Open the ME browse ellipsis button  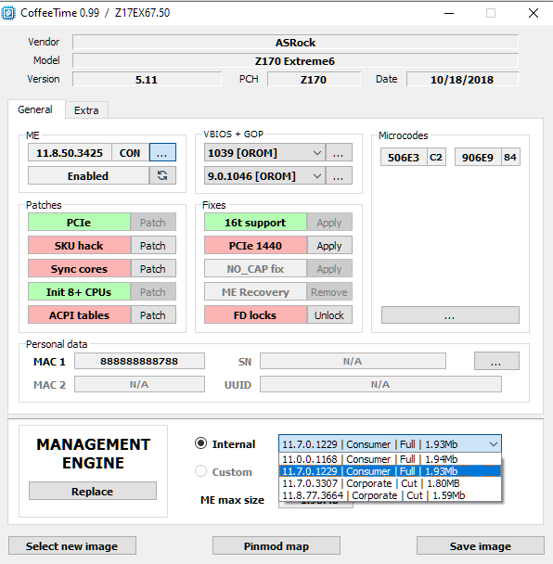(162, 152)
